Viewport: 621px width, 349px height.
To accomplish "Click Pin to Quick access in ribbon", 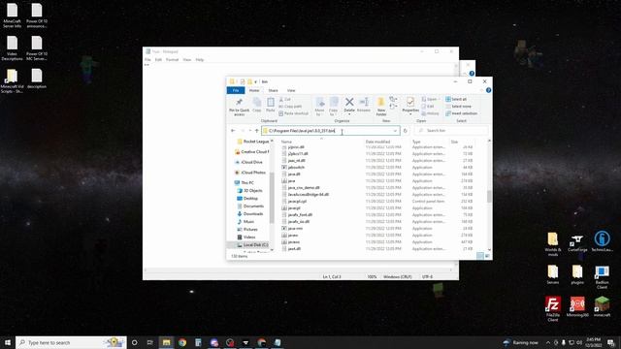I will [240, 107].
